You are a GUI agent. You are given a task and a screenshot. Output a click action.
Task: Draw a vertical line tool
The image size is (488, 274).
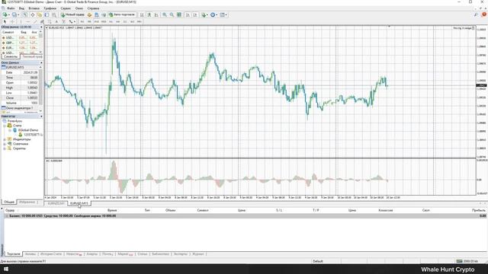(21, 22)
